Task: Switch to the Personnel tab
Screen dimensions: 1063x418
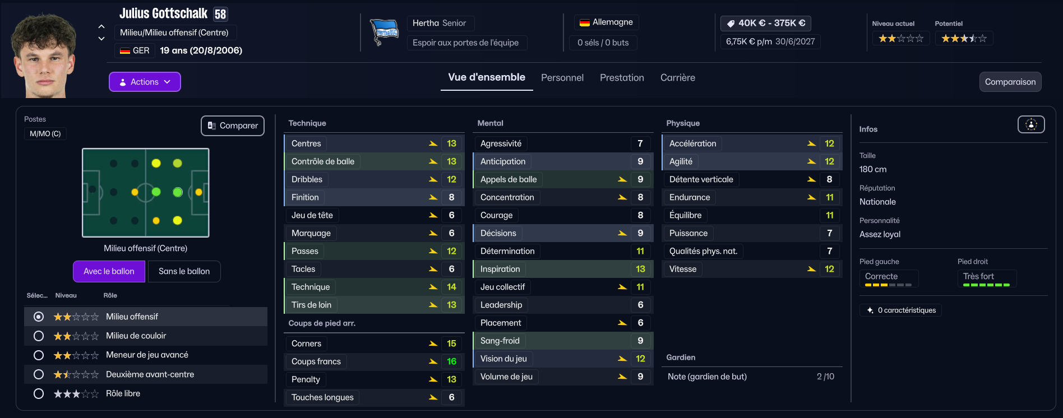Action: pos(562,78)
